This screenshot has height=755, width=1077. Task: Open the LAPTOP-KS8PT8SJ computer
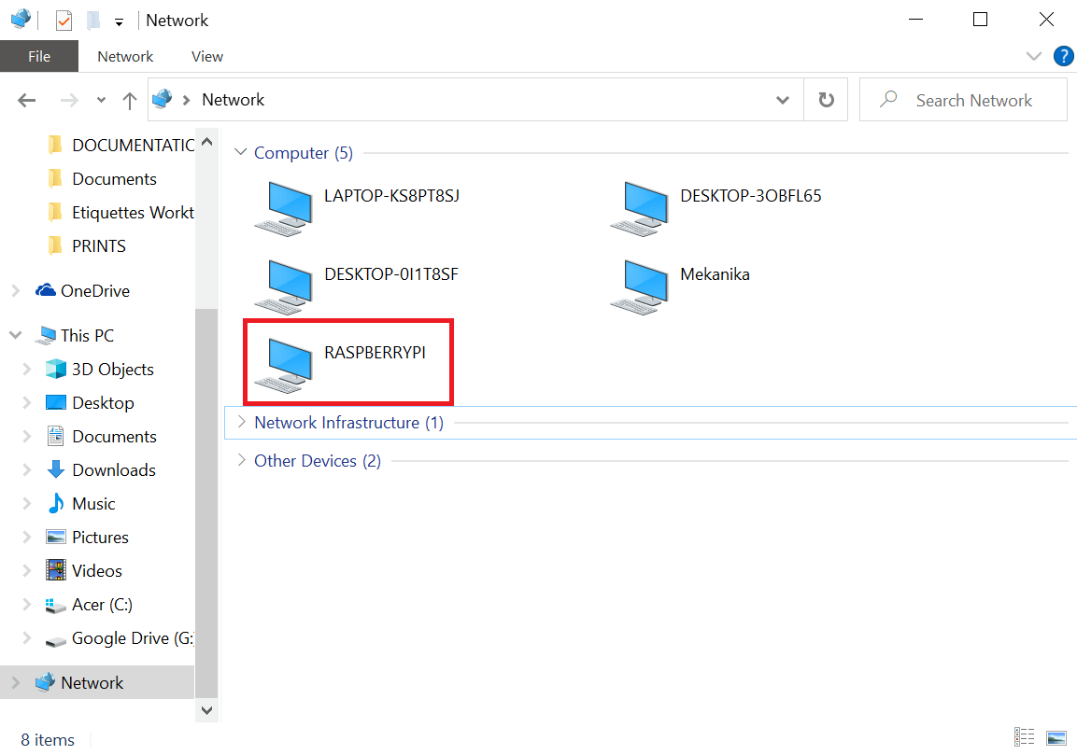click(x=357, y=209)
